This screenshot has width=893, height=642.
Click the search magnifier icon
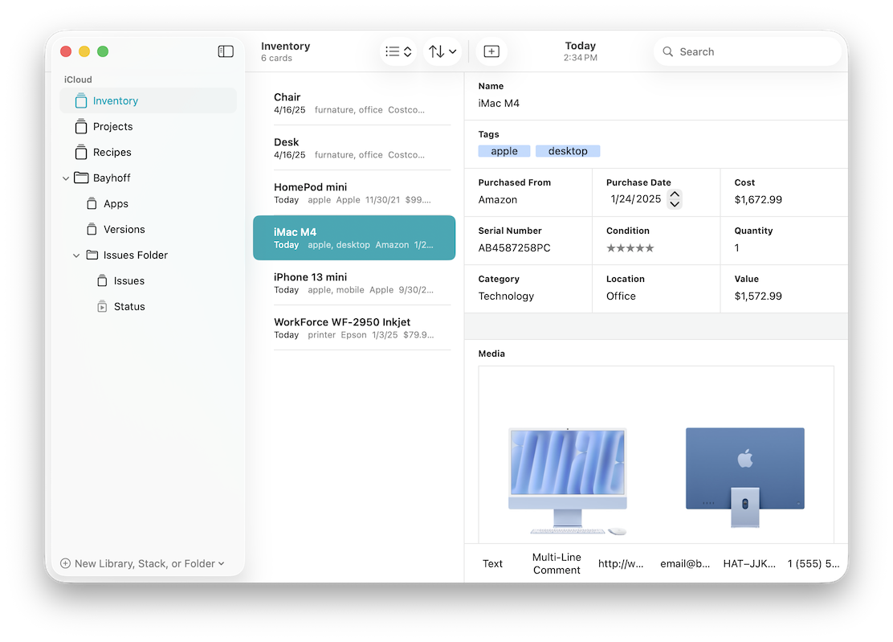[667, 51]
